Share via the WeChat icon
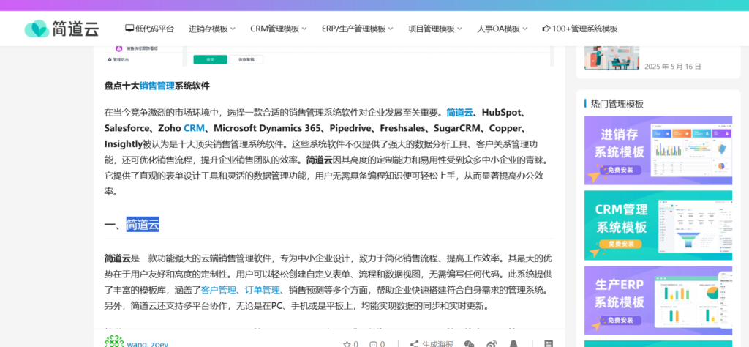The height and width of the screenshot is (347, 749). pyautogui.click(x=470, y=343)
